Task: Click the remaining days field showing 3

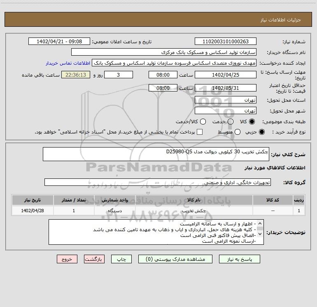Action: 119,75
